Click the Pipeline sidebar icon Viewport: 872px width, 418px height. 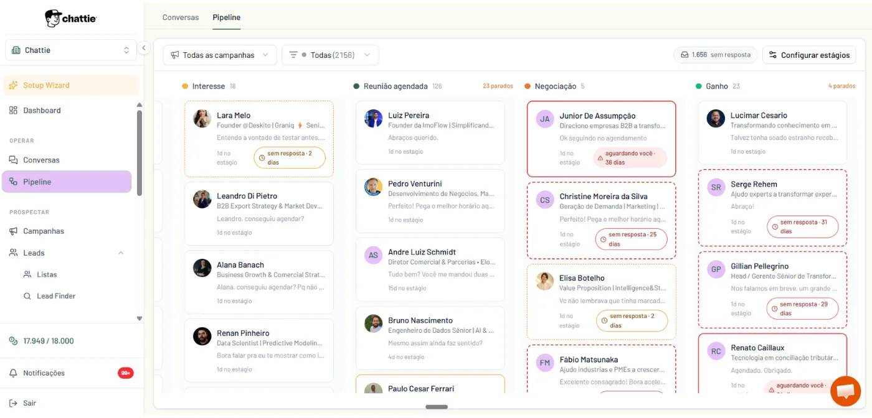14,182
